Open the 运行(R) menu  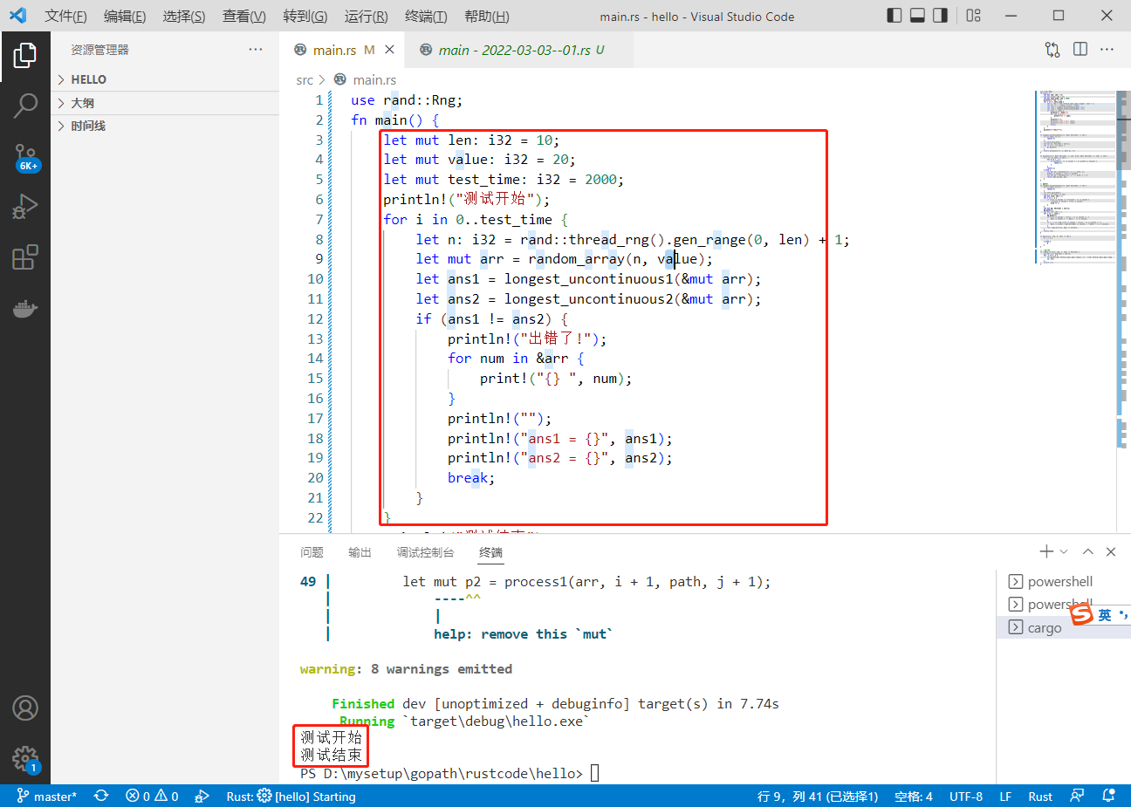click(366, 16)
